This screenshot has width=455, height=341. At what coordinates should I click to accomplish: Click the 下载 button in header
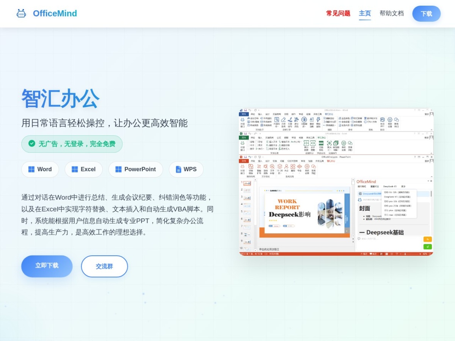pyautogui.click(x=427, y=14)
